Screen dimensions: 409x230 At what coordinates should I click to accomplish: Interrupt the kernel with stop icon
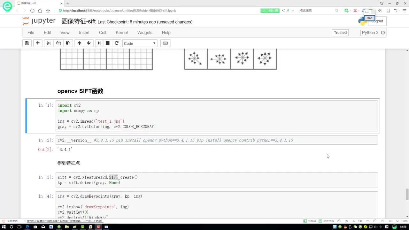(x=108, y=43)
